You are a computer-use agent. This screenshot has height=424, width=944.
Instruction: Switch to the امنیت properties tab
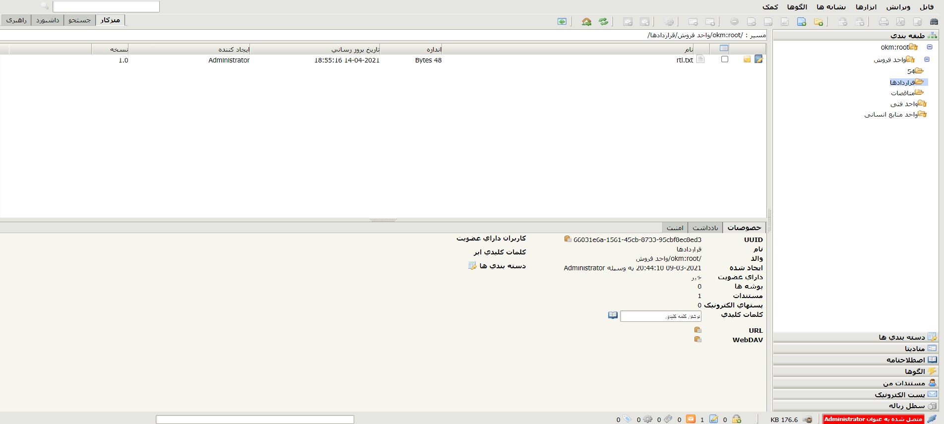click(675, 228)
